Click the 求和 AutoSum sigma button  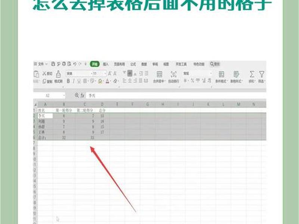(x=252, y=77)
